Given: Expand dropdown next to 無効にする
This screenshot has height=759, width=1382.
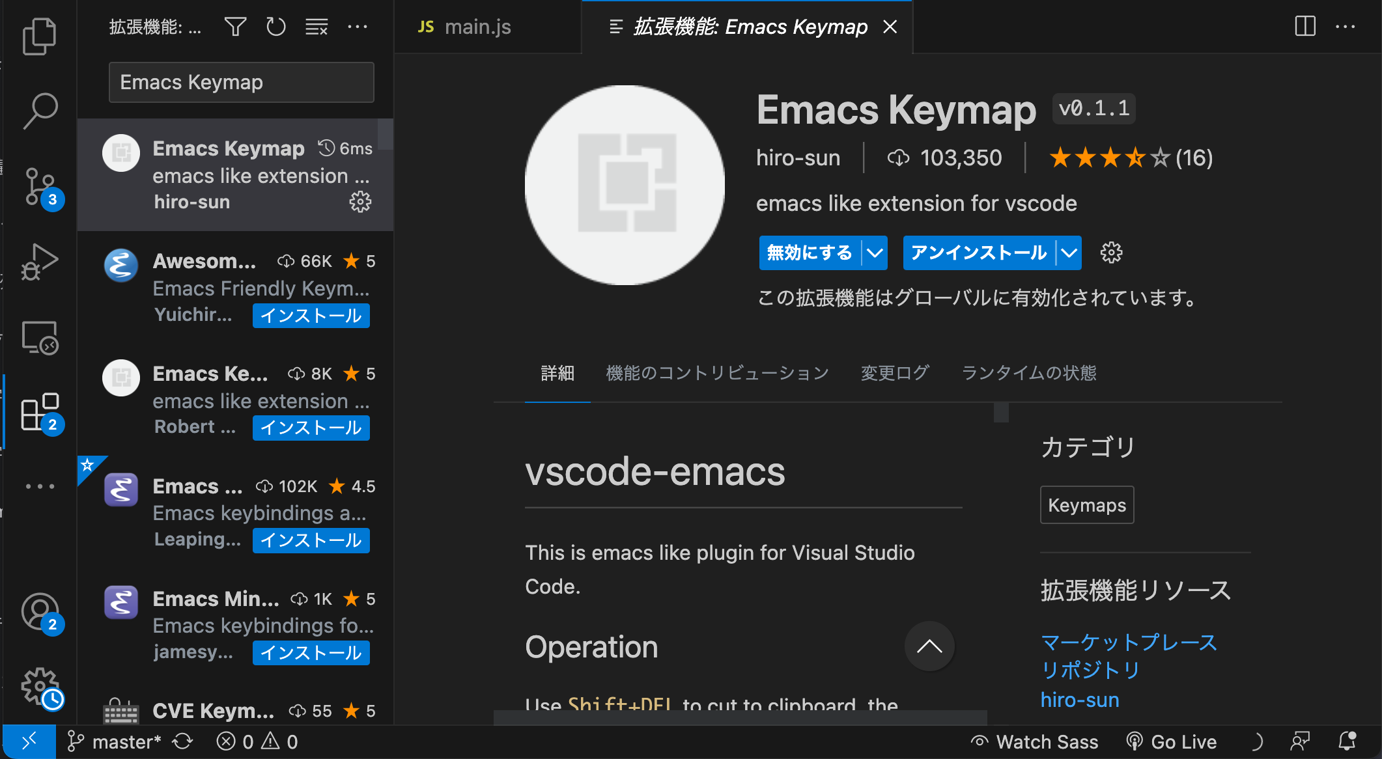Looking at the screenshot, I should (875, 253).
